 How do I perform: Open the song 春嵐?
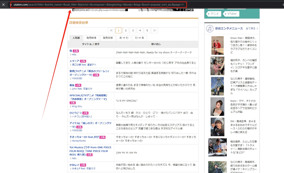pos(72,85)
